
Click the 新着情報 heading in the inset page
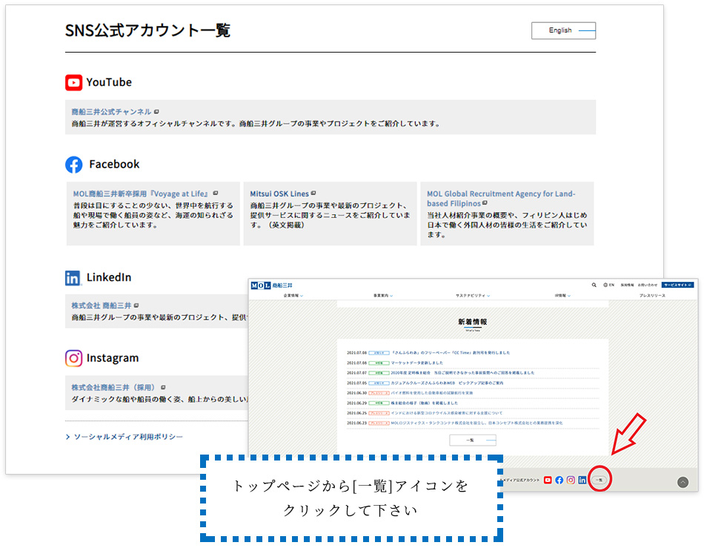coord(472,322)
